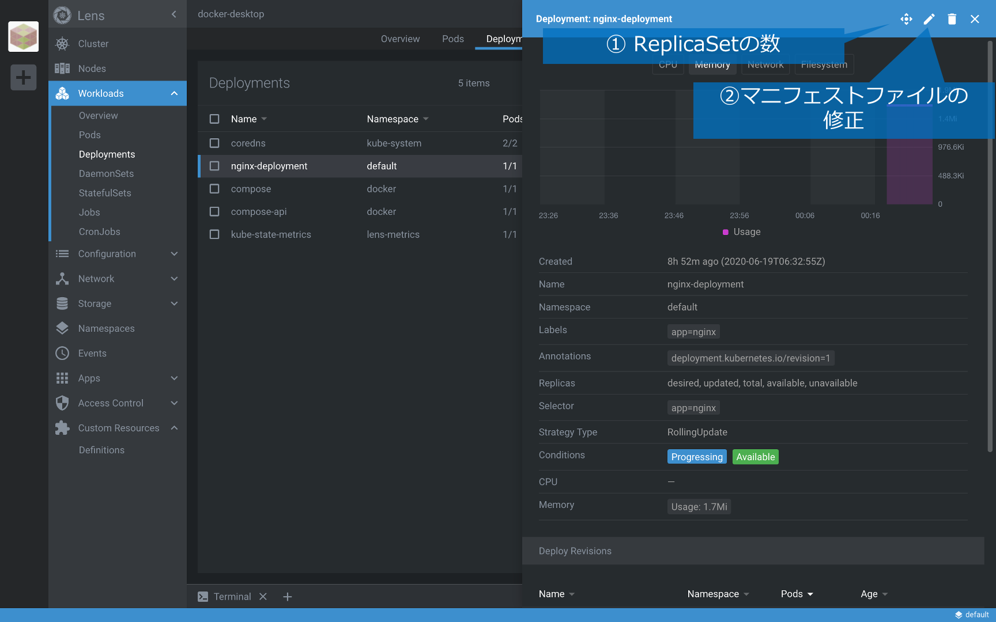Collapse the Workloads section

click(x=174, y=93)
